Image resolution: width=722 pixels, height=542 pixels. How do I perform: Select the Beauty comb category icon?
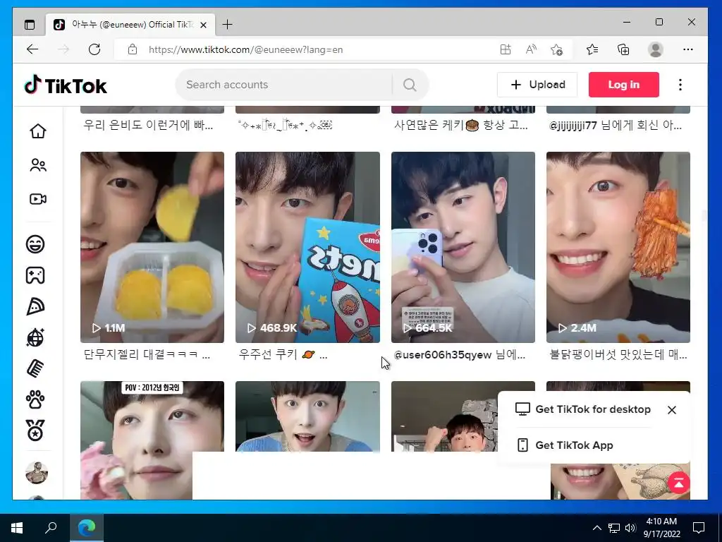35,368
